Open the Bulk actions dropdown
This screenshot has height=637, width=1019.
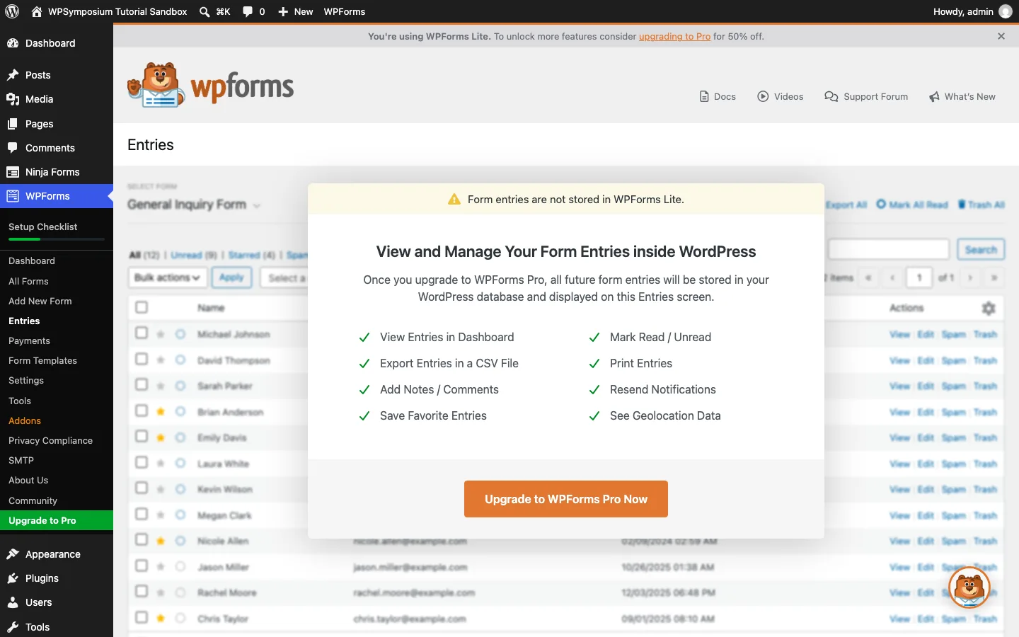click(x=168, y=277)
